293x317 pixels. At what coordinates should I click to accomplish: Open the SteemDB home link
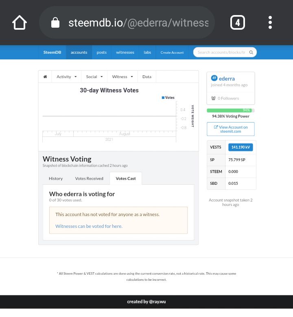coord(52,52)
